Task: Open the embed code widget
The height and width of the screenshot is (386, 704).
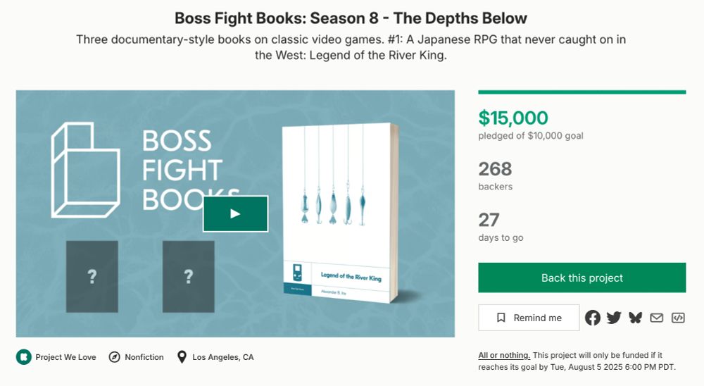Action: (678, 318)
